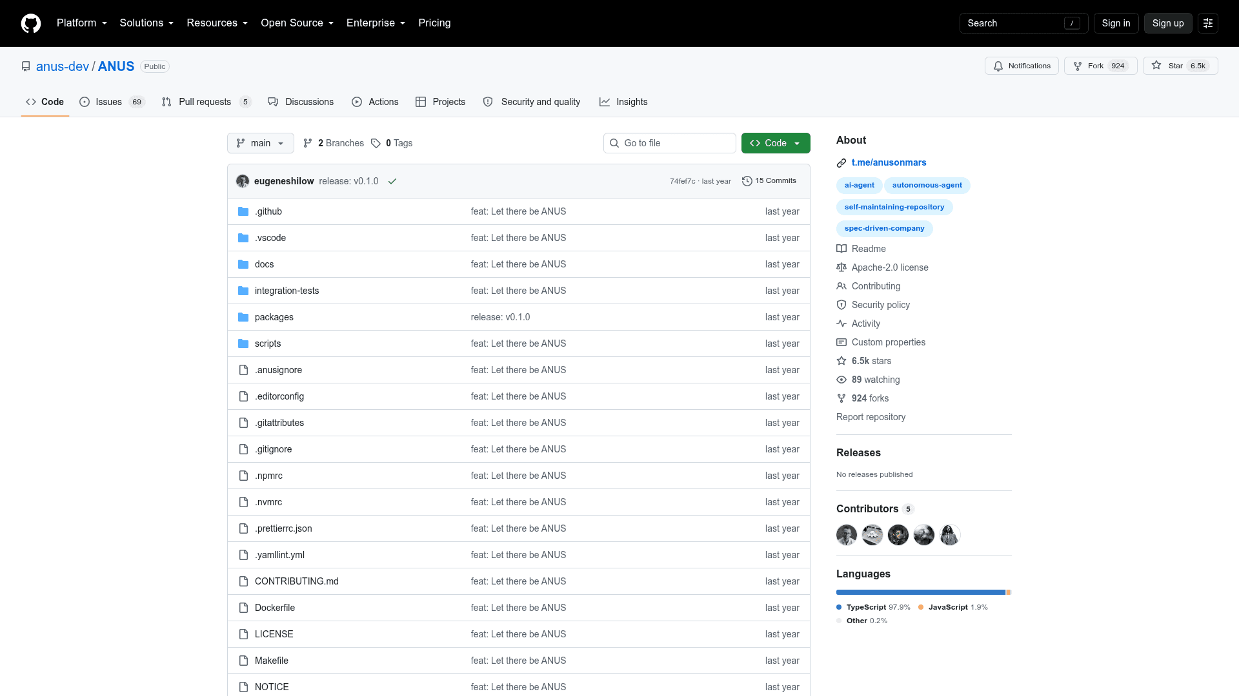
Task: Click the docs folder icon
Action: coord(243,264)
